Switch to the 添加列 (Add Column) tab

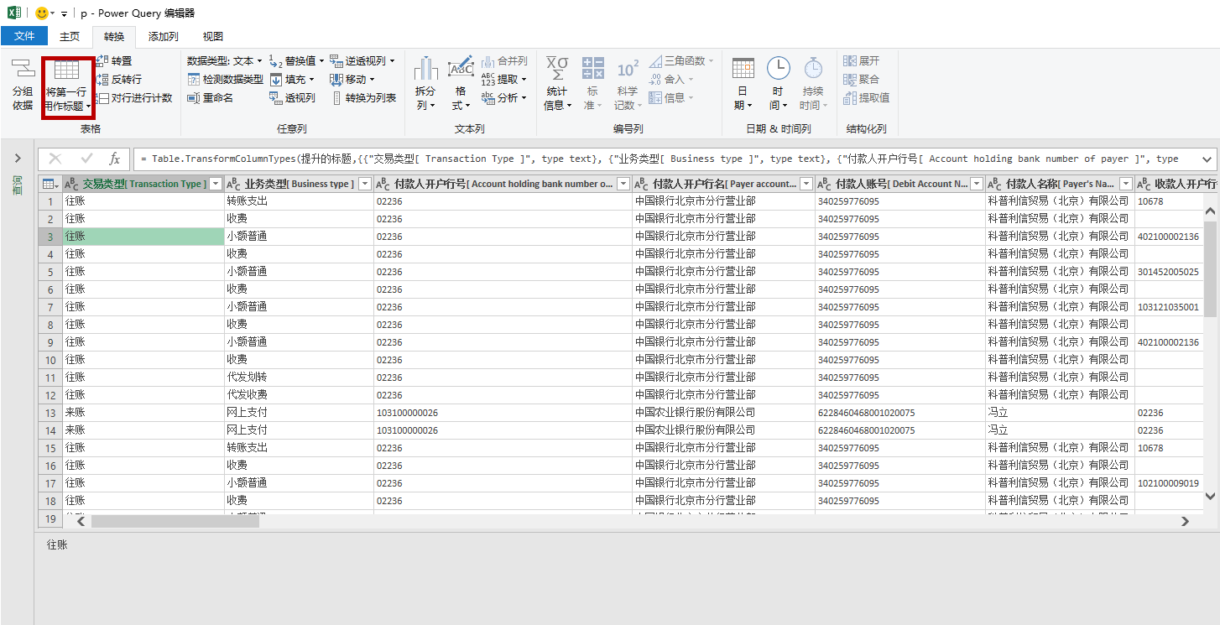[x=164, y=36]
